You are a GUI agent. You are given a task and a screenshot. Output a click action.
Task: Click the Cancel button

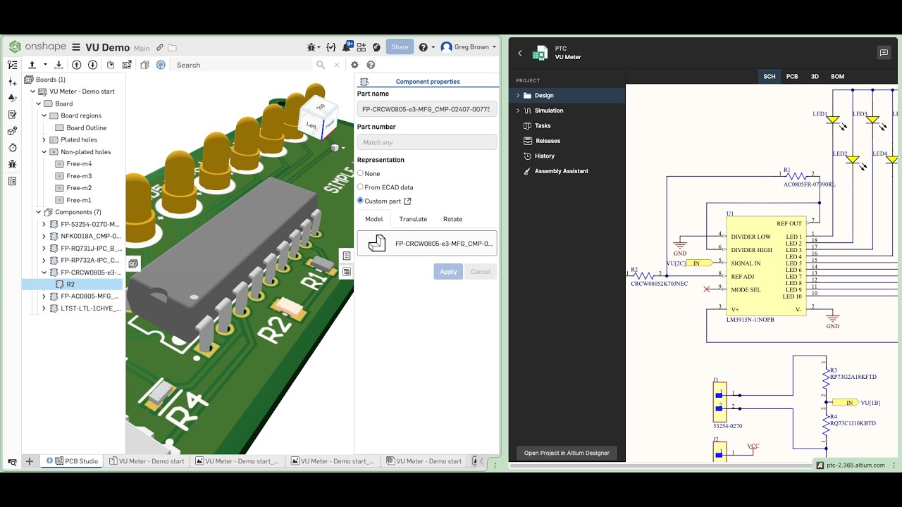tap(481, 272)
